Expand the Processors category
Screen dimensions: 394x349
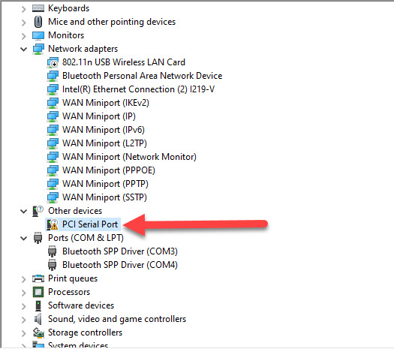(23, 293)
